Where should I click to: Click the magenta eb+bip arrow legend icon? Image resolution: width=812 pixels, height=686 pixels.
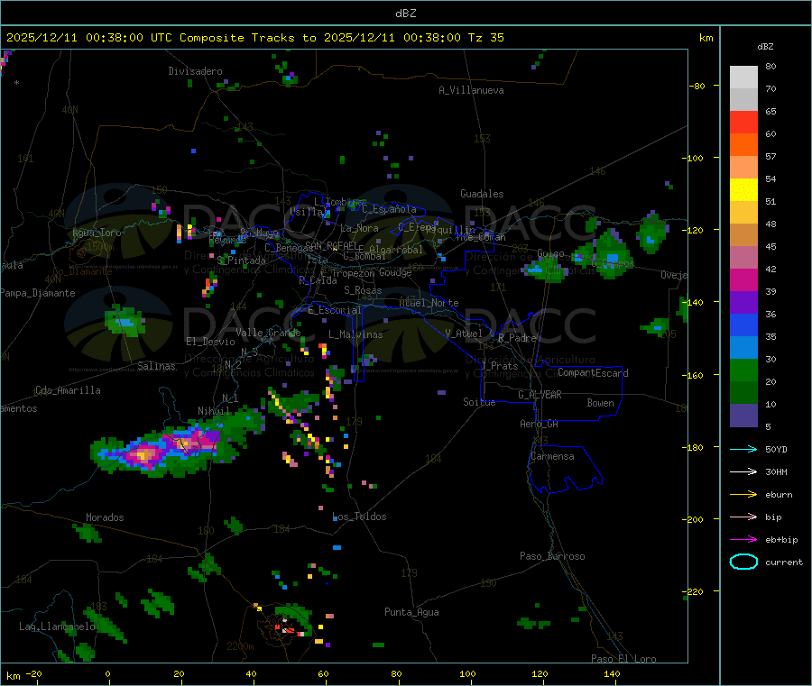pyautogui.click(x=743, y=540)
